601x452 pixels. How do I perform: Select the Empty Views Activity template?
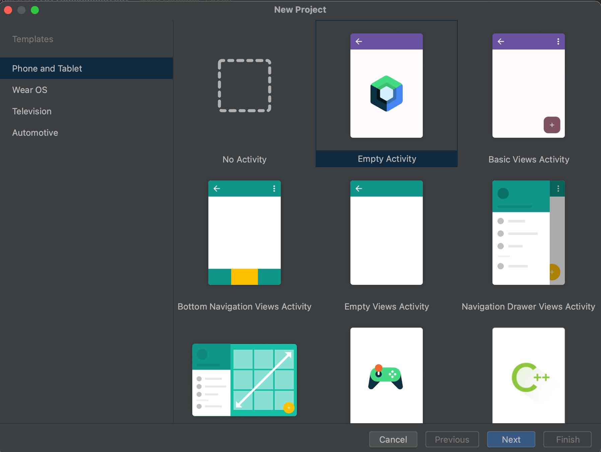pos(386,232)
